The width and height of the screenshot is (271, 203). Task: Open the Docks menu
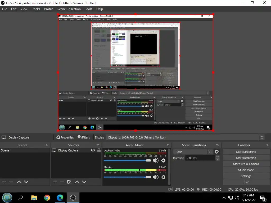coord(36,9)
